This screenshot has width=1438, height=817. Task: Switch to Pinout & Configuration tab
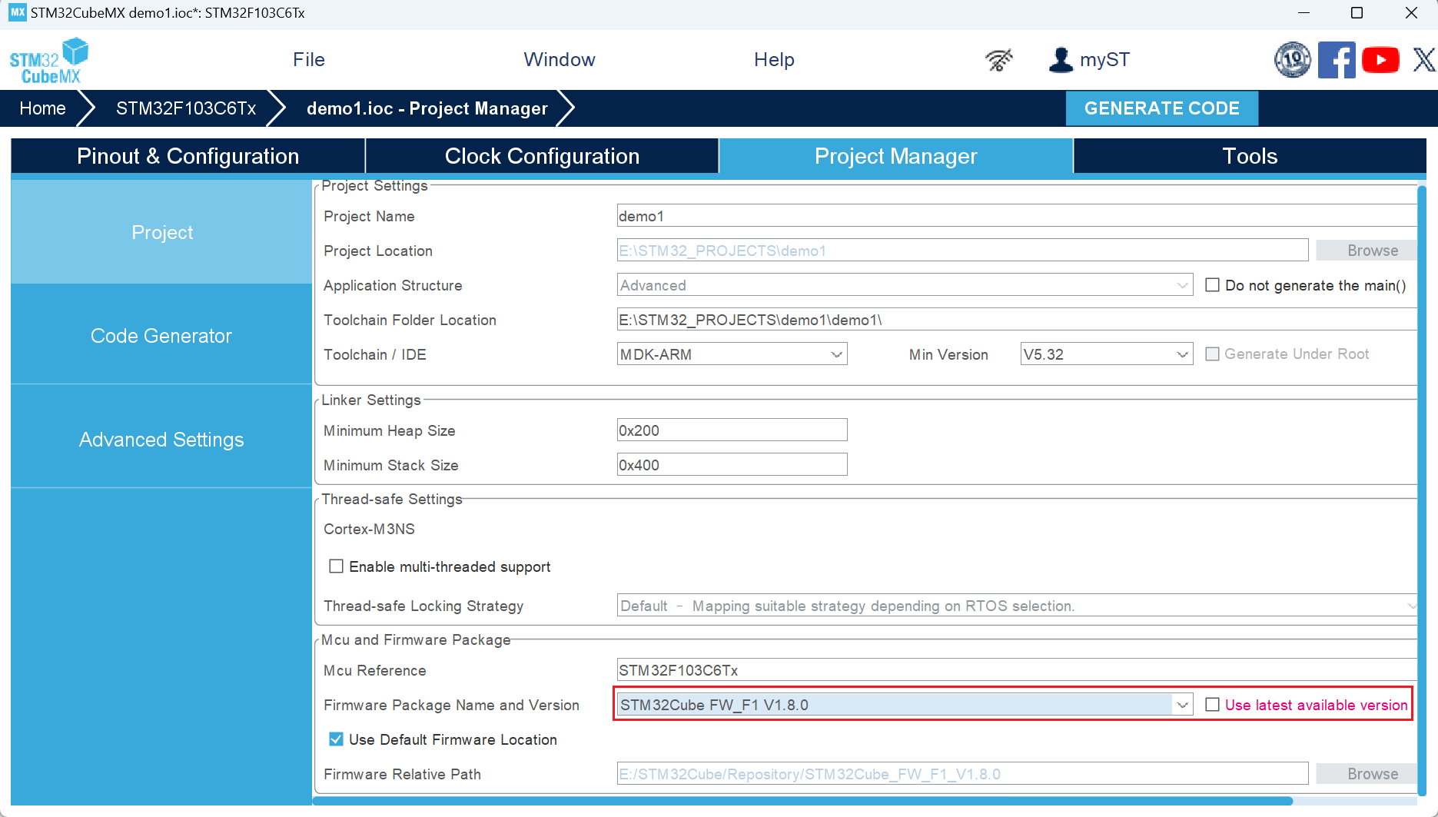click(x=188, y=156)
